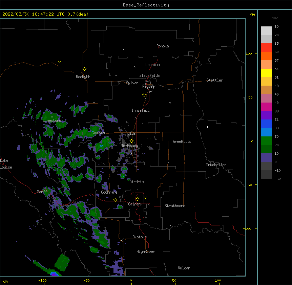Pick the pink swatch between 45 and 42 dBZ
This screenshot has height=285, width=292.
tap(266, 98)
